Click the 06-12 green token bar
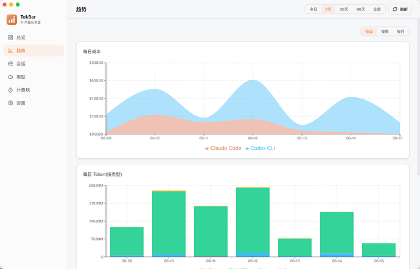 tap(253, 220)
